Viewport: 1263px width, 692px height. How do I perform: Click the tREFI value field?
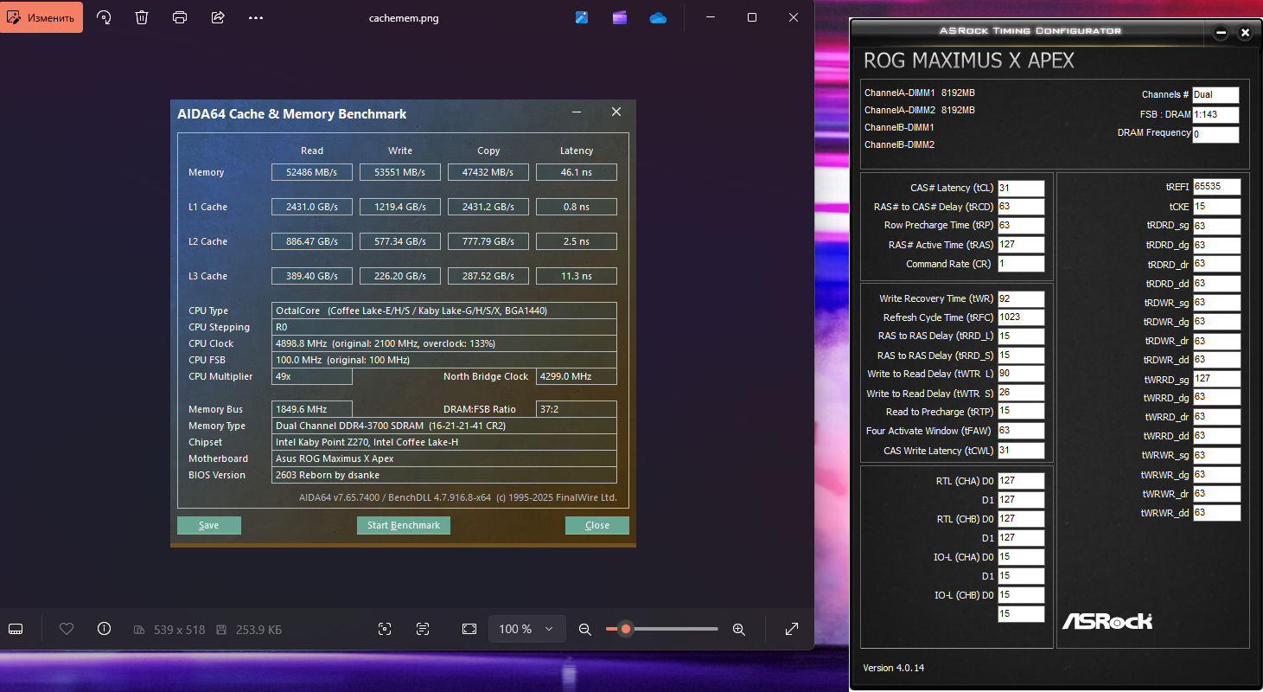click(1217, 187)
